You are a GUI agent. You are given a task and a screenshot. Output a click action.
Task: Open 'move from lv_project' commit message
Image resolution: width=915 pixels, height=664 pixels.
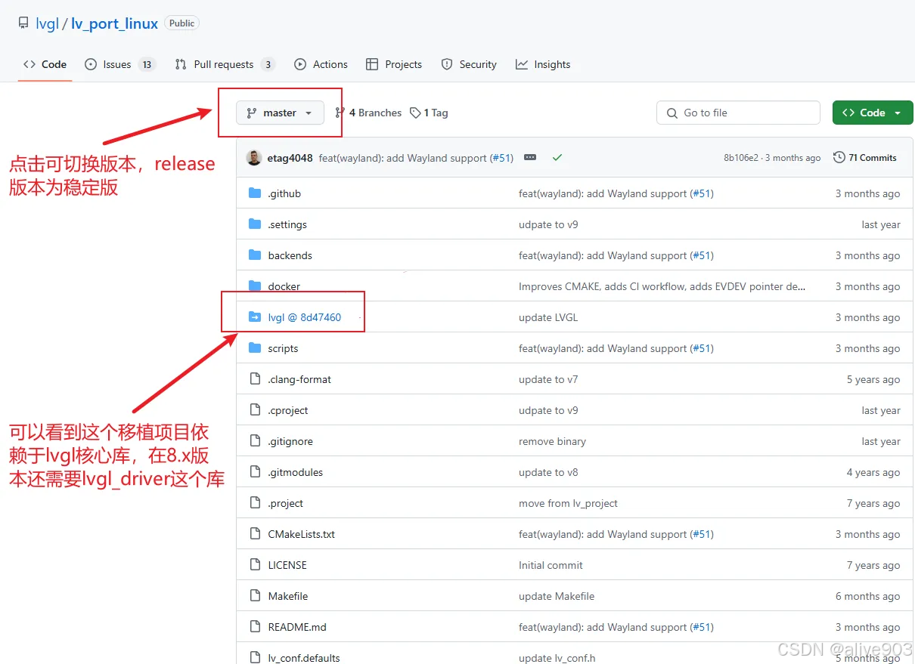[568, 503]
